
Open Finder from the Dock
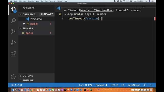click(x=13, y=90)
